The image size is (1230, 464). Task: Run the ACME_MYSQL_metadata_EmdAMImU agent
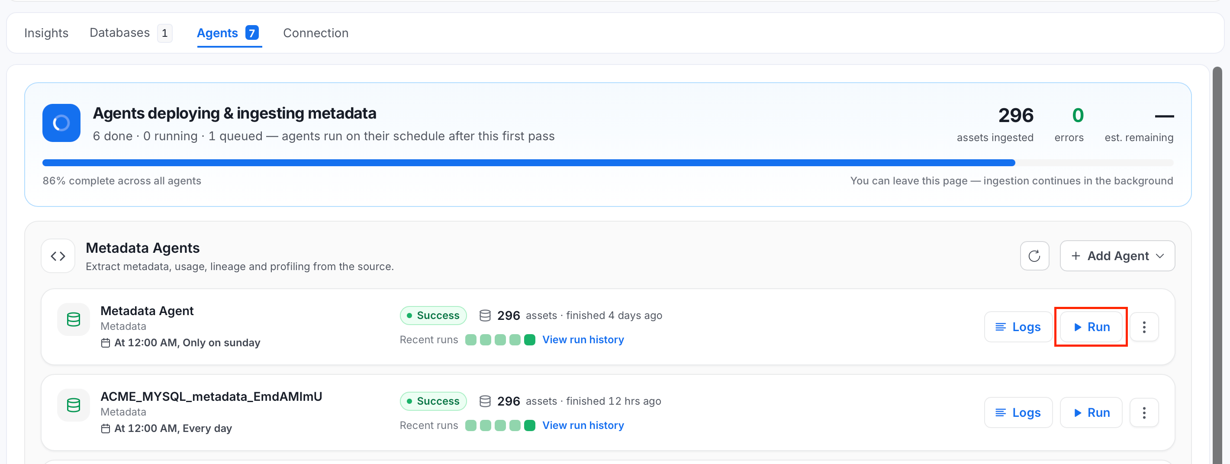tap(1091, 413)
